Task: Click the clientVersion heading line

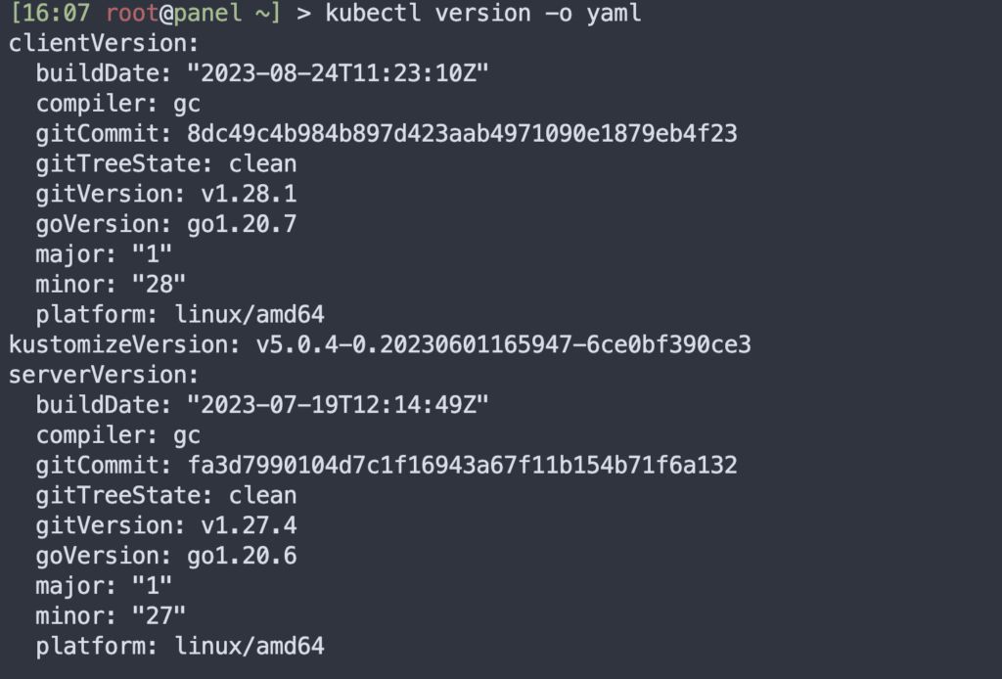Action: point(104,43)
